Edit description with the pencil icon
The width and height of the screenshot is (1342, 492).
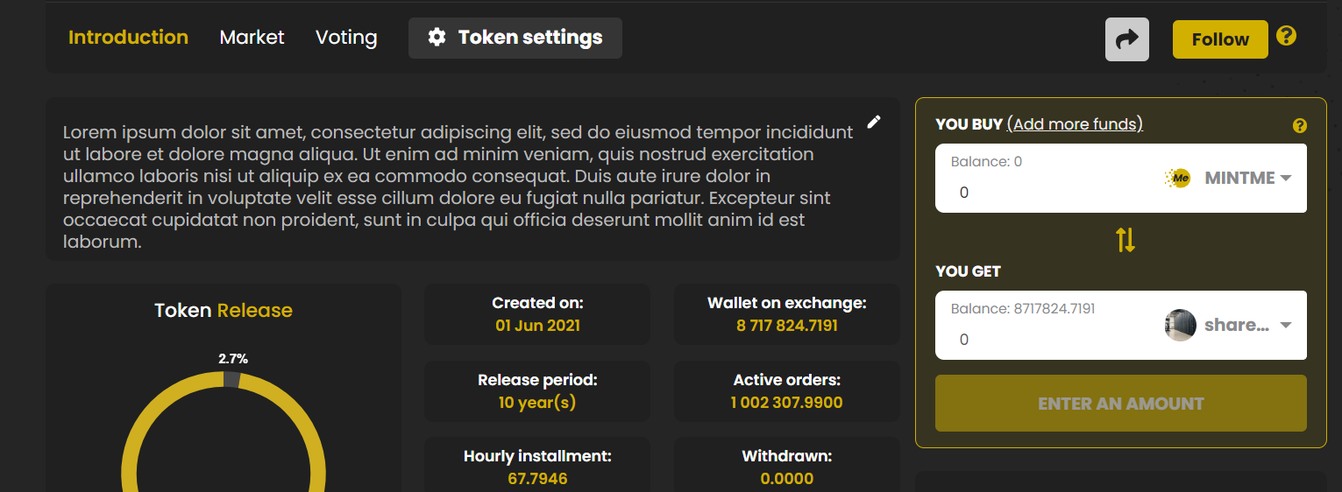(873, 123)
